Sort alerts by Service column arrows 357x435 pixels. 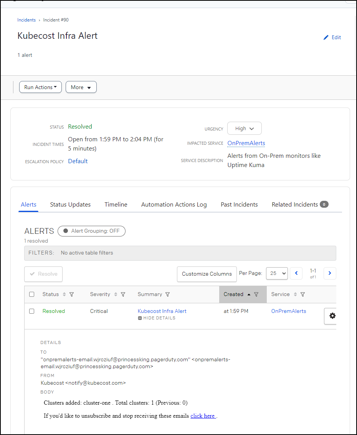296,294
